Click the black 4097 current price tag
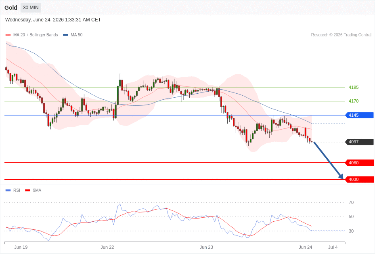The height and width of the screenshot is (254, 375). (x=359, y=142)
